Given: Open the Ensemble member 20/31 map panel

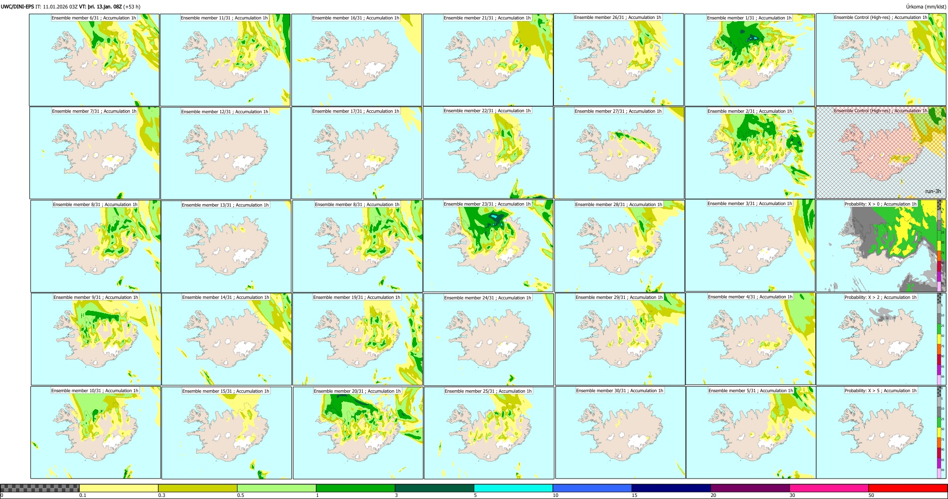Looking at the screenshot, I should click(358, 433).
